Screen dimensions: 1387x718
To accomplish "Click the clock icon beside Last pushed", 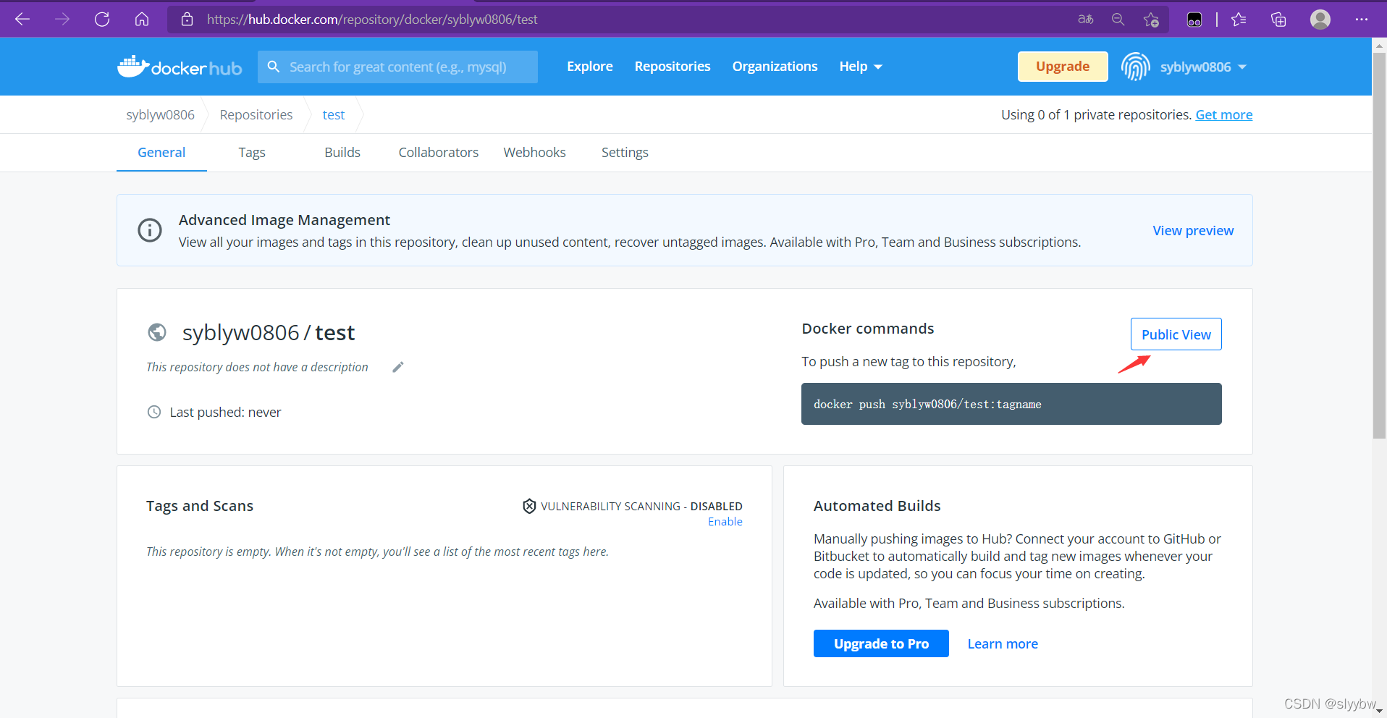I will click(154, 412).
